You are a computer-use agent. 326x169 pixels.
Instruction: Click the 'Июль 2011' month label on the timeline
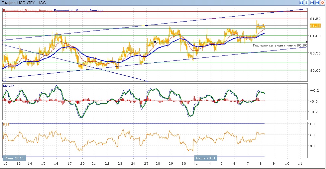(206, 158)
